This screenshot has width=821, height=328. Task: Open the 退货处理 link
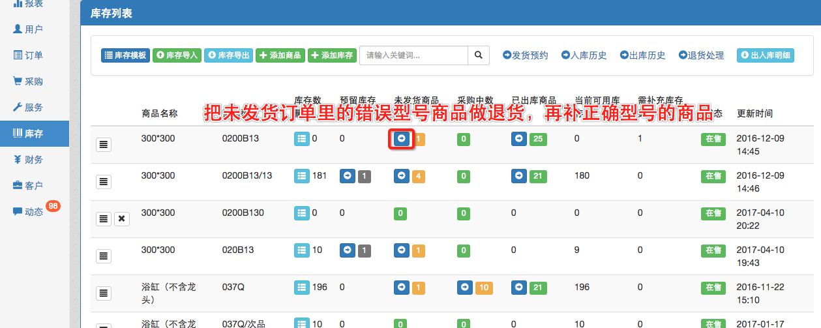701,55
